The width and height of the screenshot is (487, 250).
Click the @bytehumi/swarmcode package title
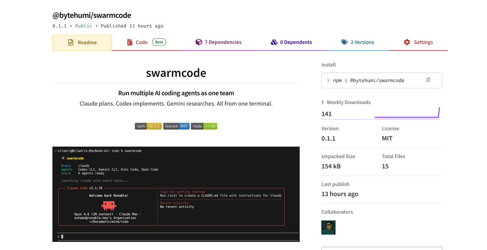92,15
